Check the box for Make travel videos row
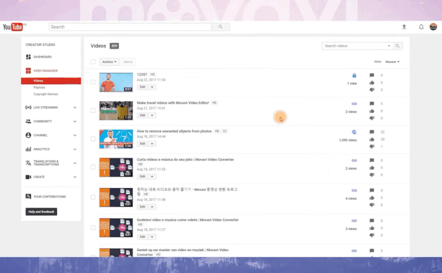442x273 pixels. tap(93, 110)
